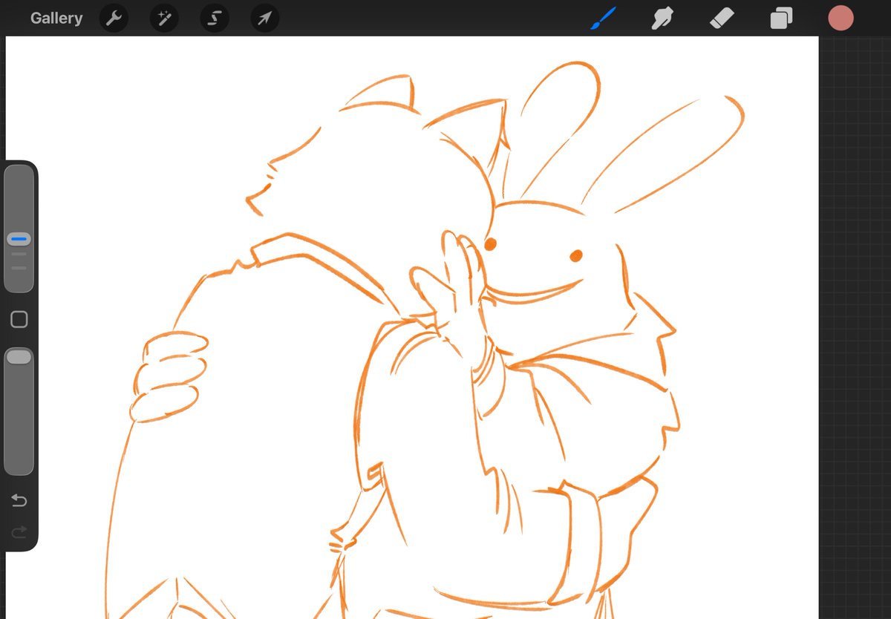Select the Eraser tool
The height and width of the screenshot is (619, 891).
tap(722, 18)
